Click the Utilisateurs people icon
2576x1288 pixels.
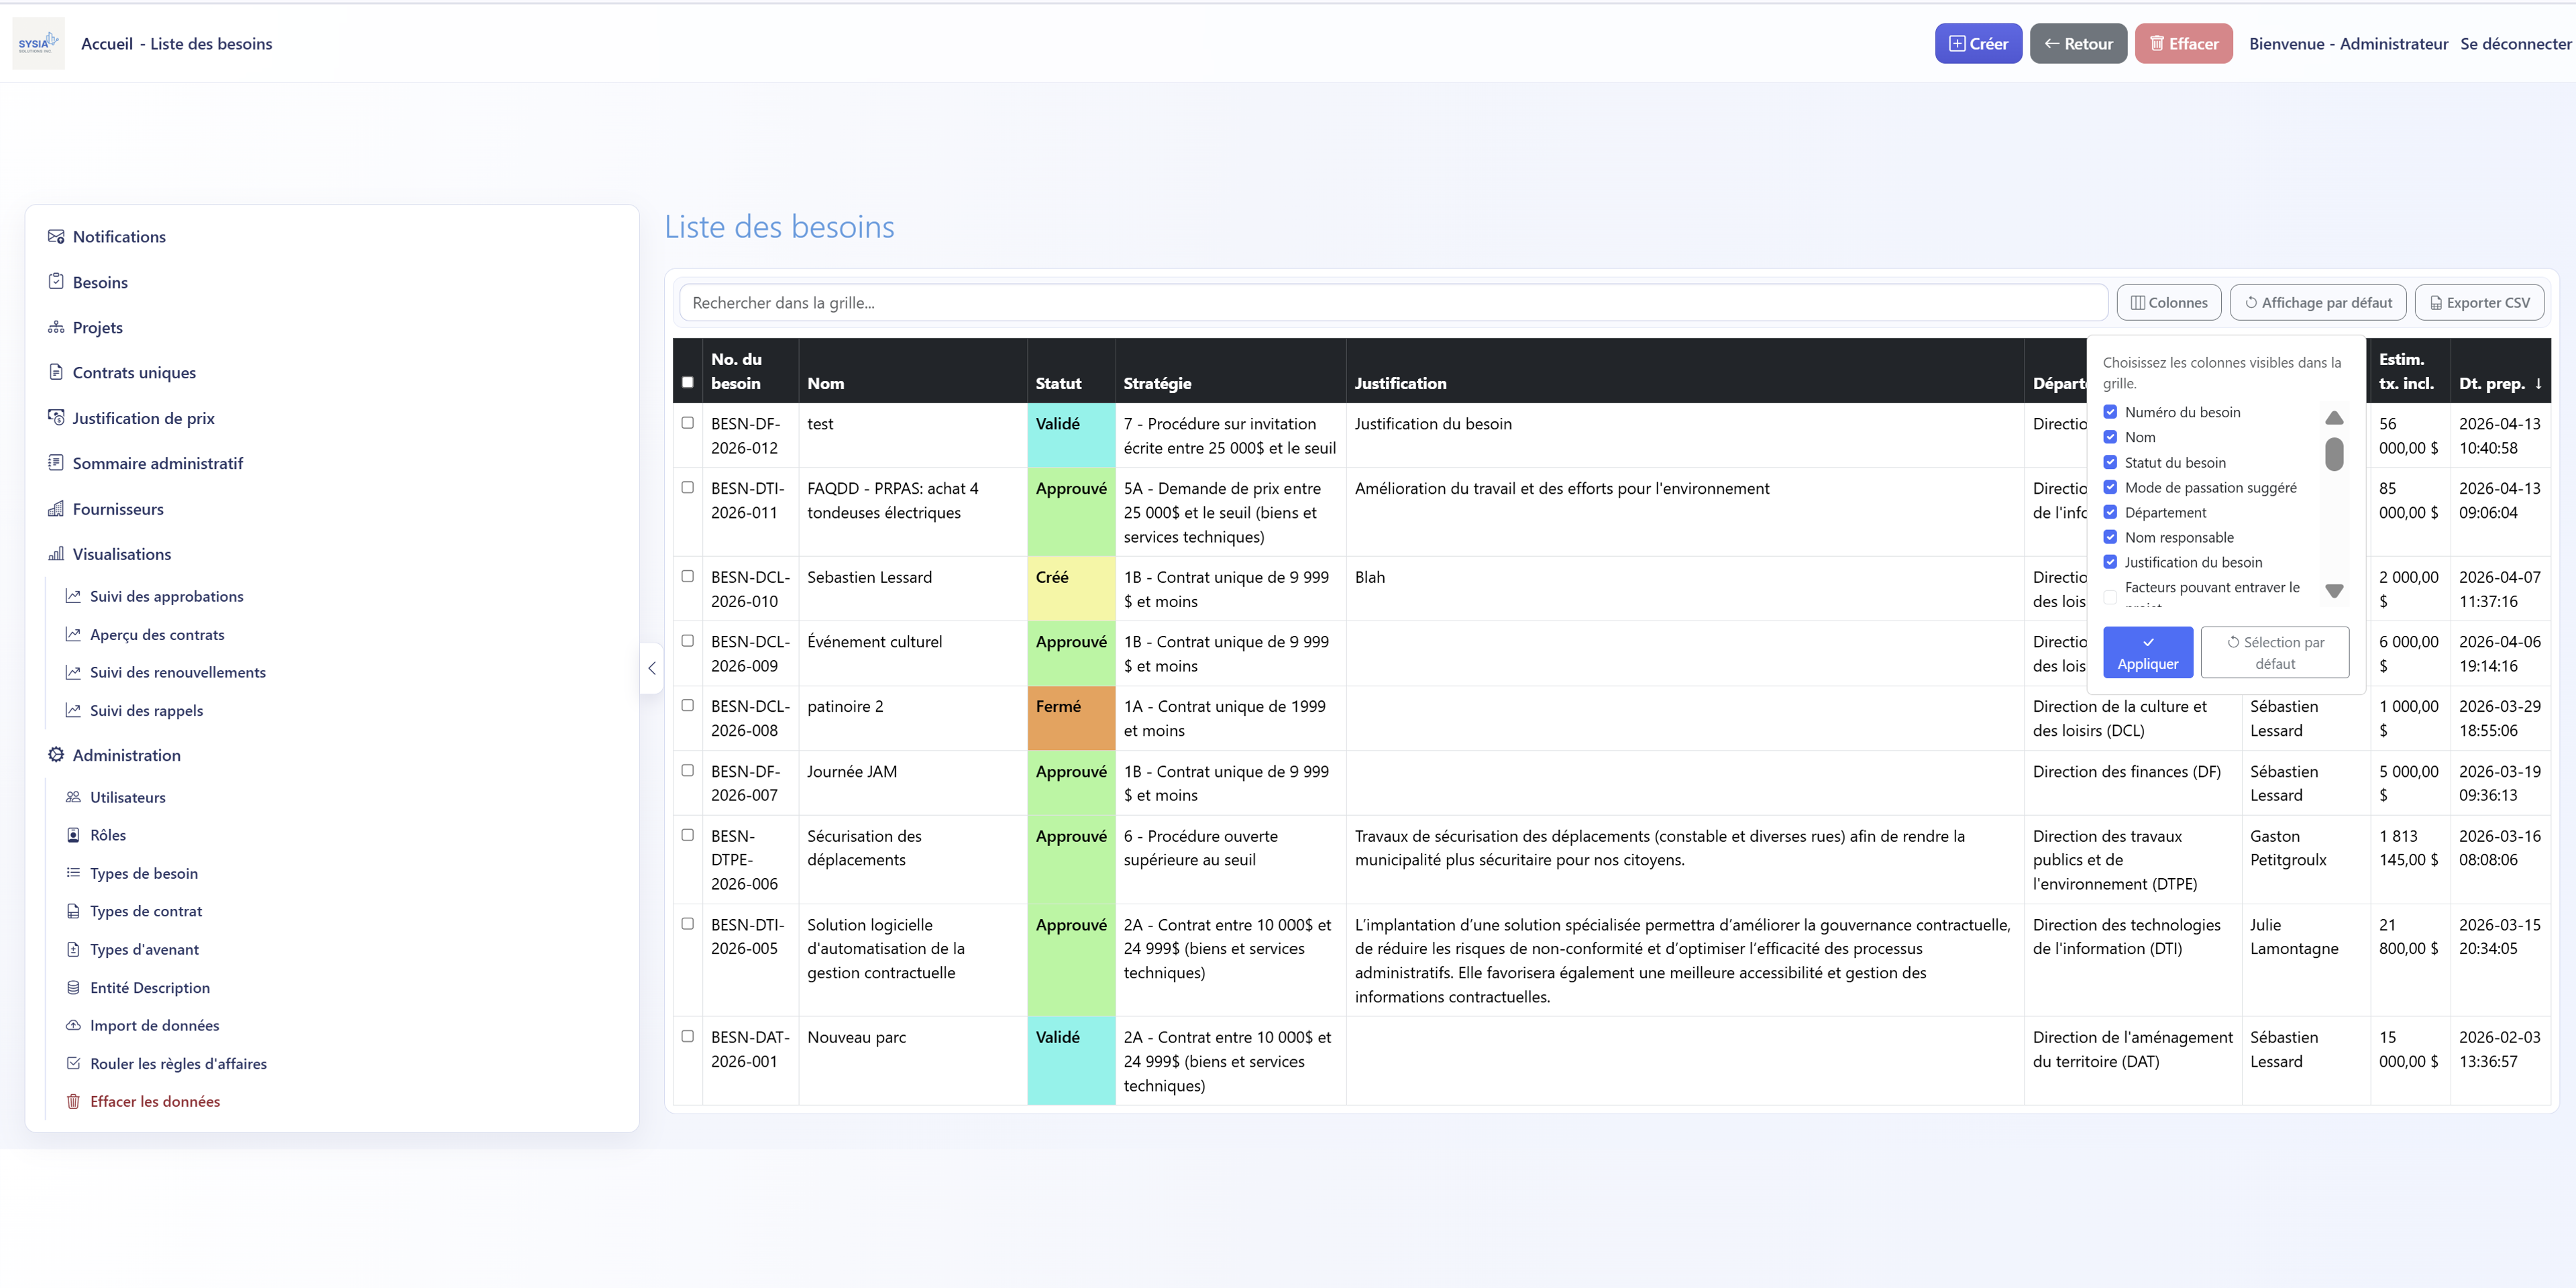click(73, 797)
